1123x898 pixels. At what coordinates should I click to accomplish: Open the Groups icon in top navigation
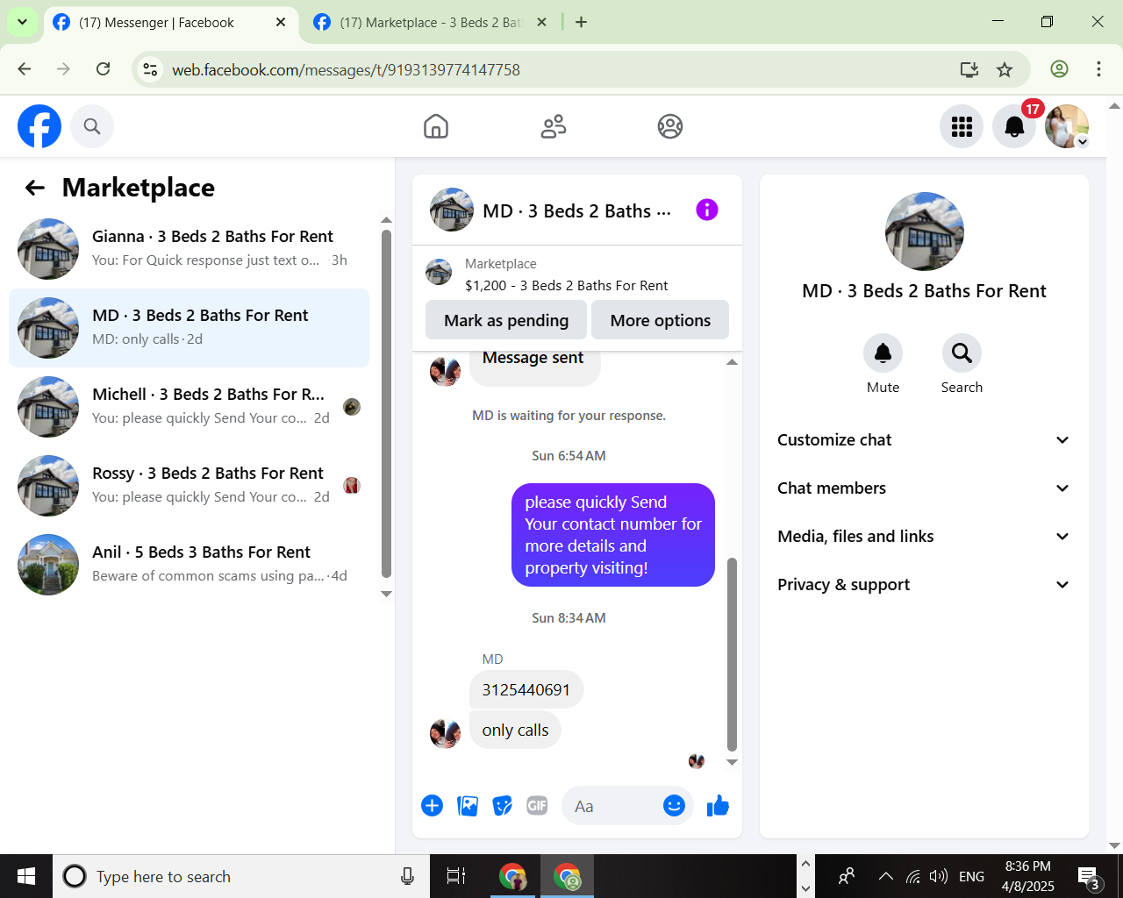(x=670, y=126)
